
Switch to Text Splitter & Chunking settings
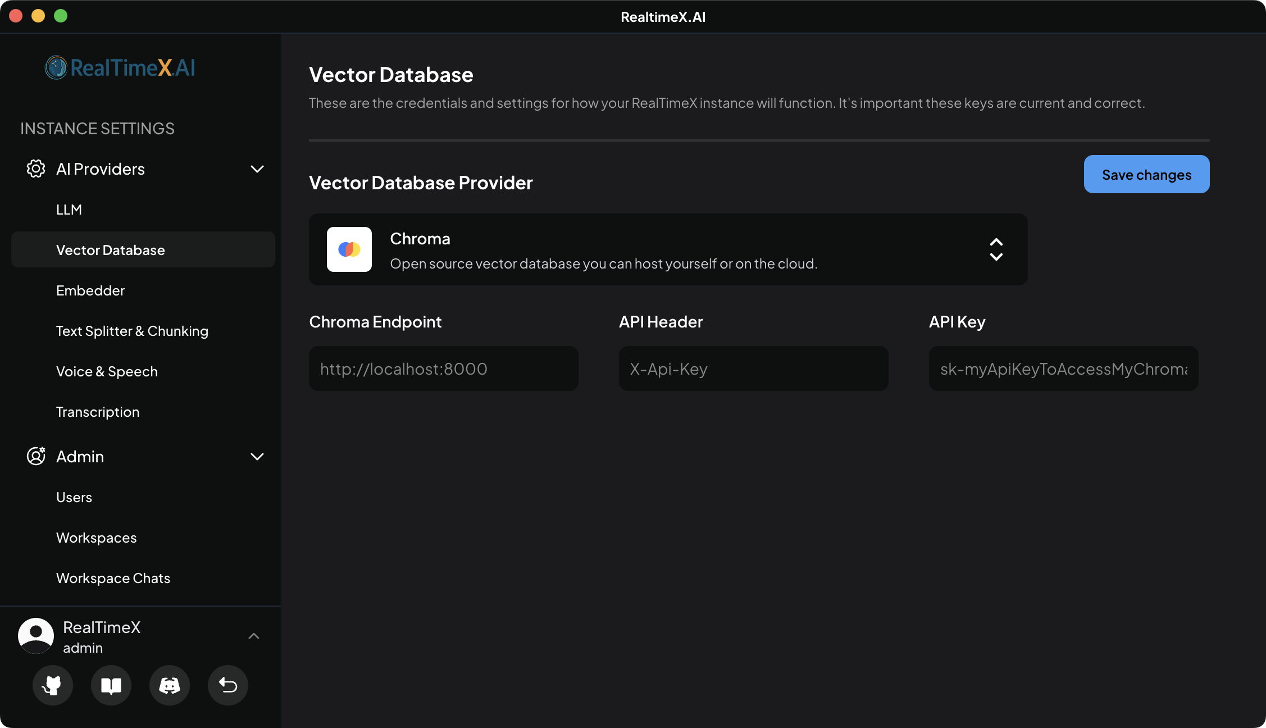[132, 331]
